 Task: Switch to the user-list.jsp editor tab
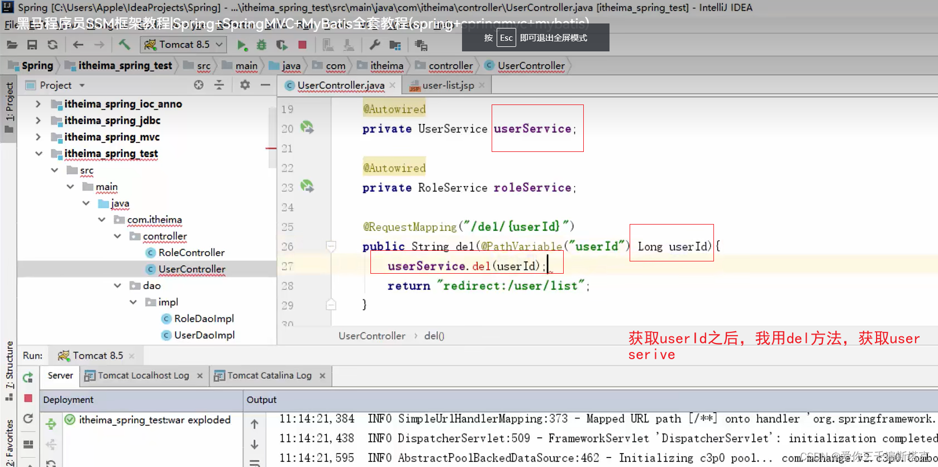[x=447, y=85]
